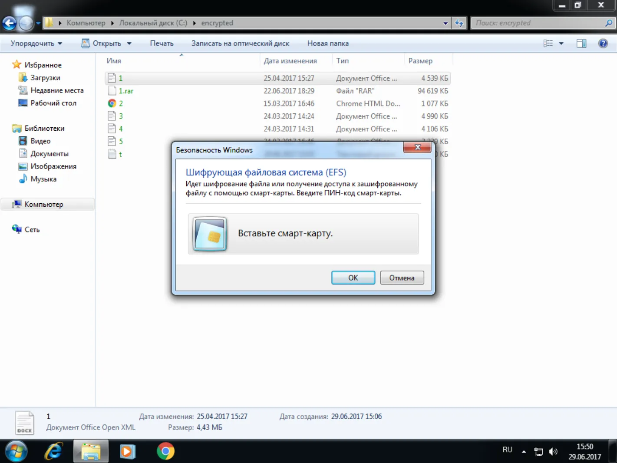Click the Forward navigation arrow
Viewport: 617px width, 463px height.
point(26,23)
